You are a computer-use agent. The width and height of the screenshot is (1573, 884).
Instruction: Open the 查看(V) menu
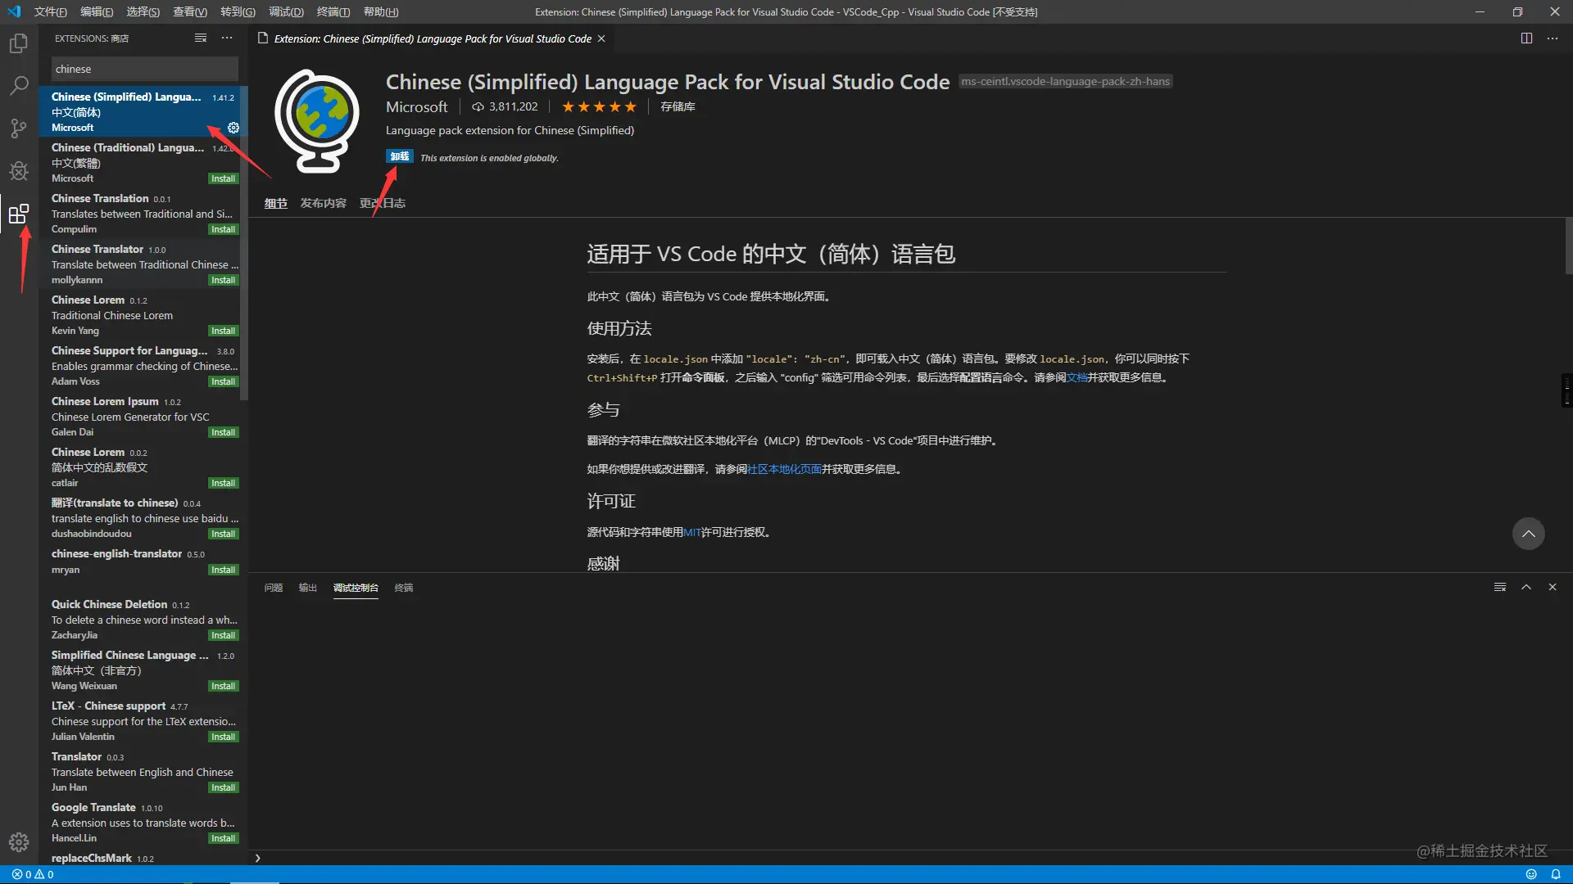pyautogui.click(x=190, y=11)
